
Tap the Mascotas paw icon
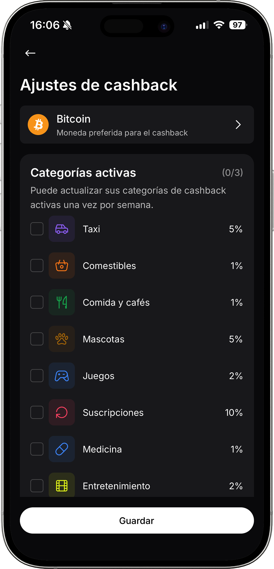pyautogui.click(x=62, y=339)
